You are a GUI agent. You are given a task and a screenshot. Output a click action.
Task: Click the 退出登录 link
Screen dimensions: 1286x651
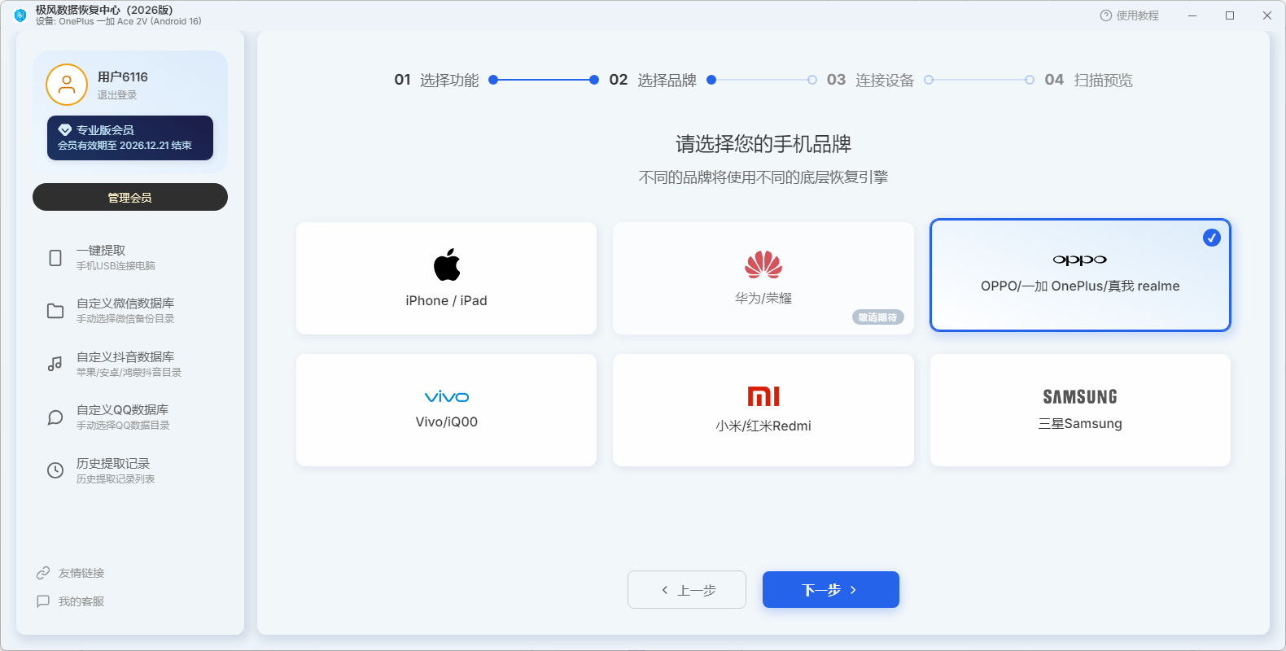click(117, 95)
